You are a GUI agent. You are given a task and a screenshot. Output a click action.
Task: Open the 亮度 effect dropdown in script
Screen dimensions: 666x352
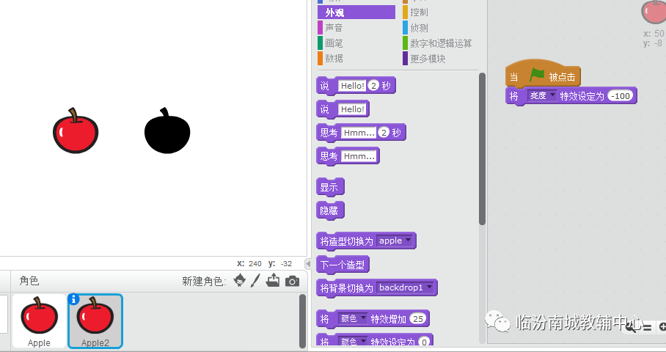pos(543,96)
